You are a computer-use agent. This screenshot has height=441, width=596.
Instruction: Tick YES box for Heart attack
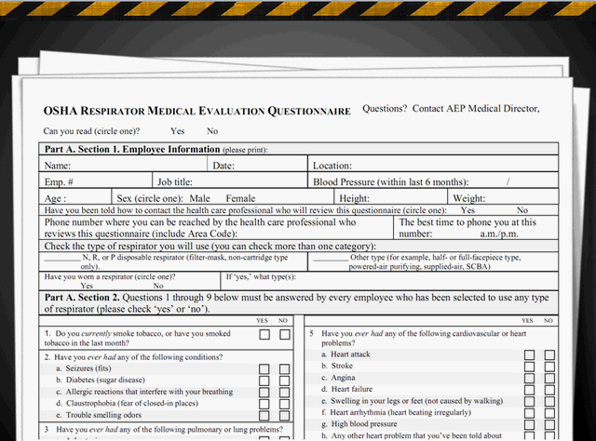pyautogui.click(x=529, y=354)
